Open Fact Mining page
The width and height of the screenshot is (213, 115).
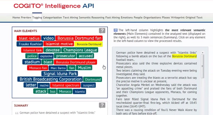click(x=112, y=18)
